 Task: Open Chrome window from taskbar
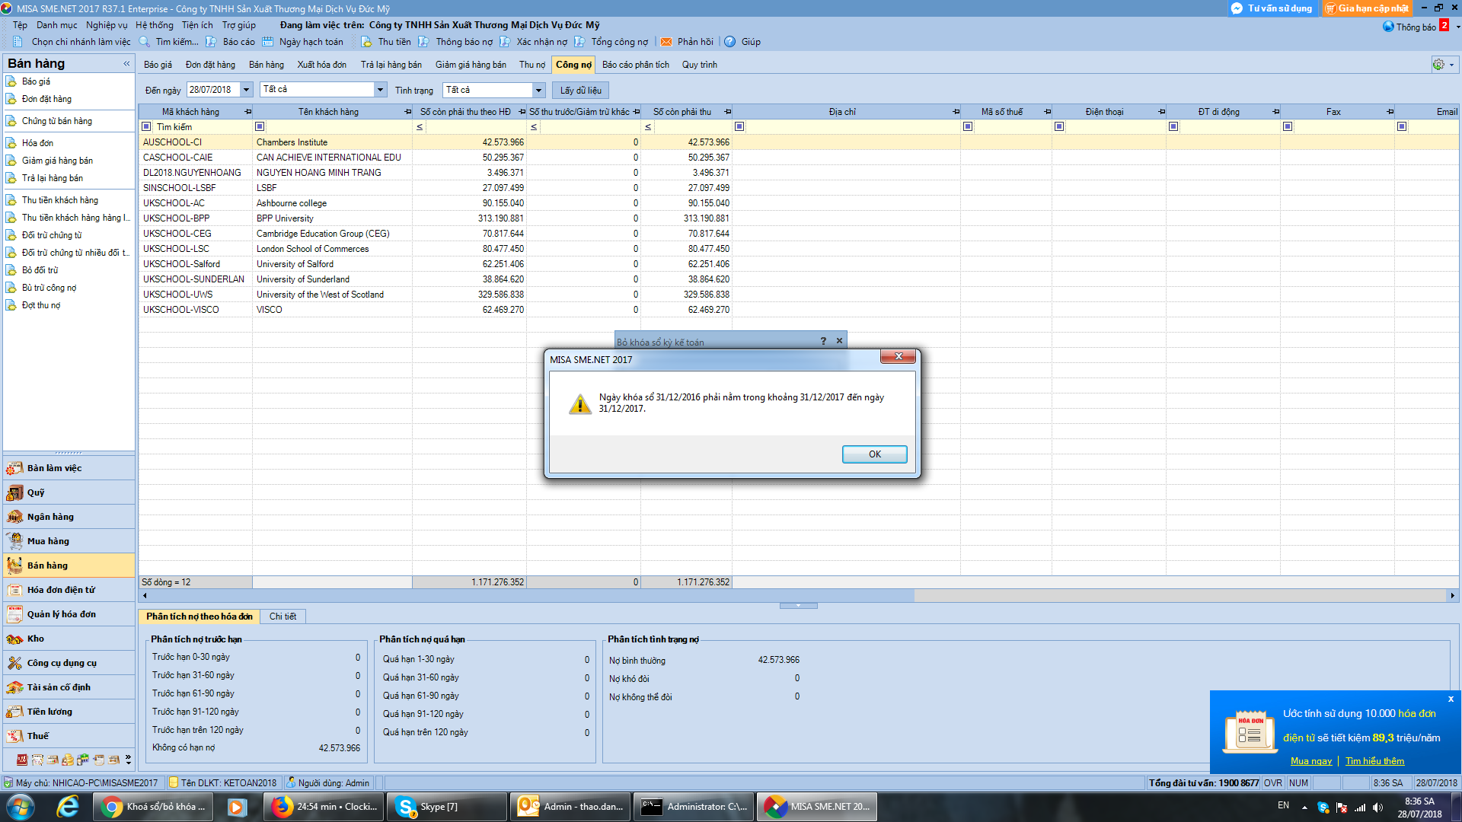pyautogui.click(x=152, y=807)
